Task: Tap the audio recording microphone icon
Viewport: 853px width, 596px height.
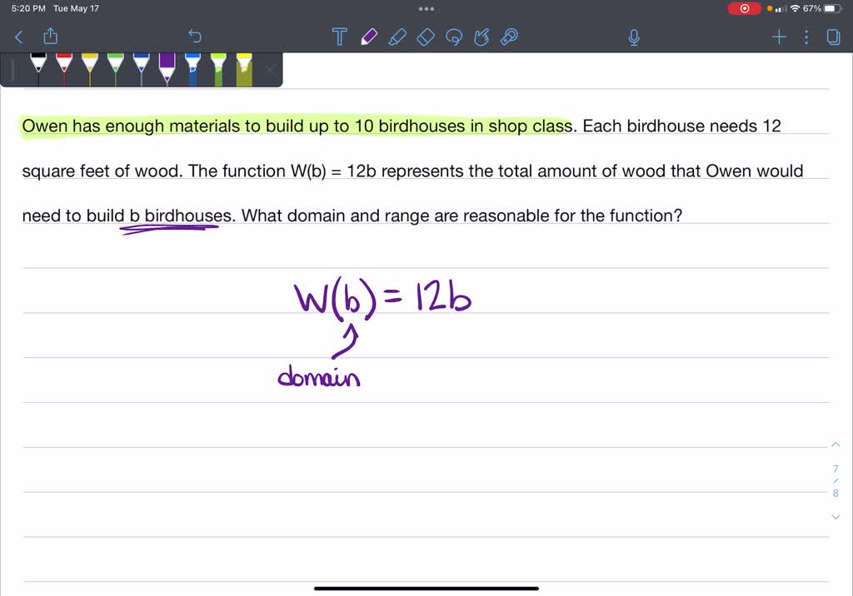Action: [633, 37]
